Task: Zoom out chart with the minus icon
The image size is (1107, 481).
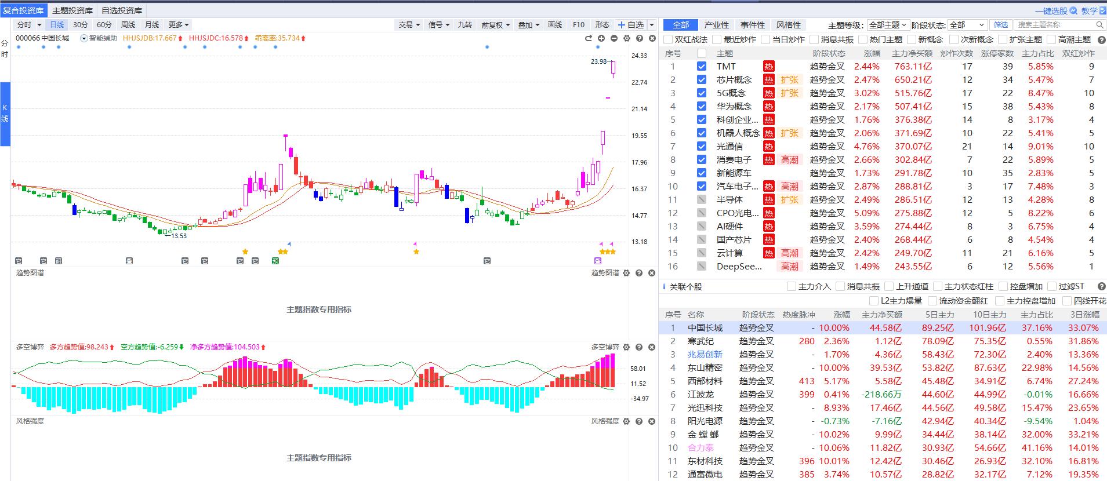Action: click(614, 38)
